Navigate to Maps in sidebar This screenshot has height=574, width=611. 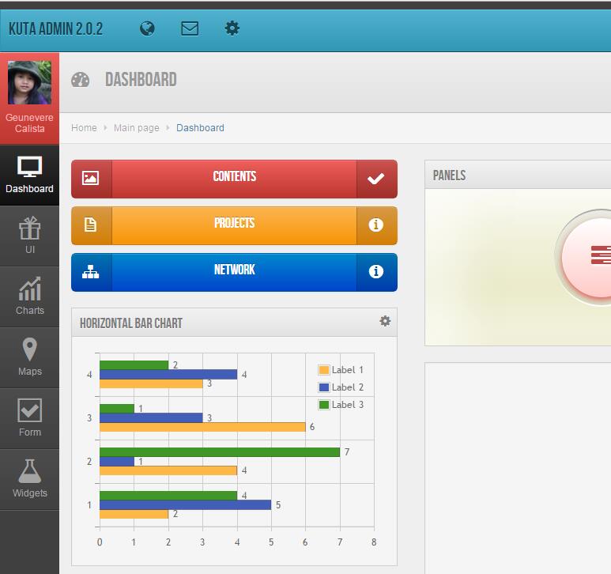[x=29, y=358]
